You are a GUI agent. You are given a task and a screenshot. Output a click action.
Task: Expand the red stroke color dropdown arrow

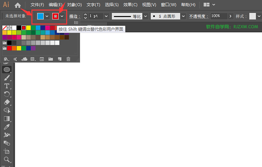(x=62, y=16)
